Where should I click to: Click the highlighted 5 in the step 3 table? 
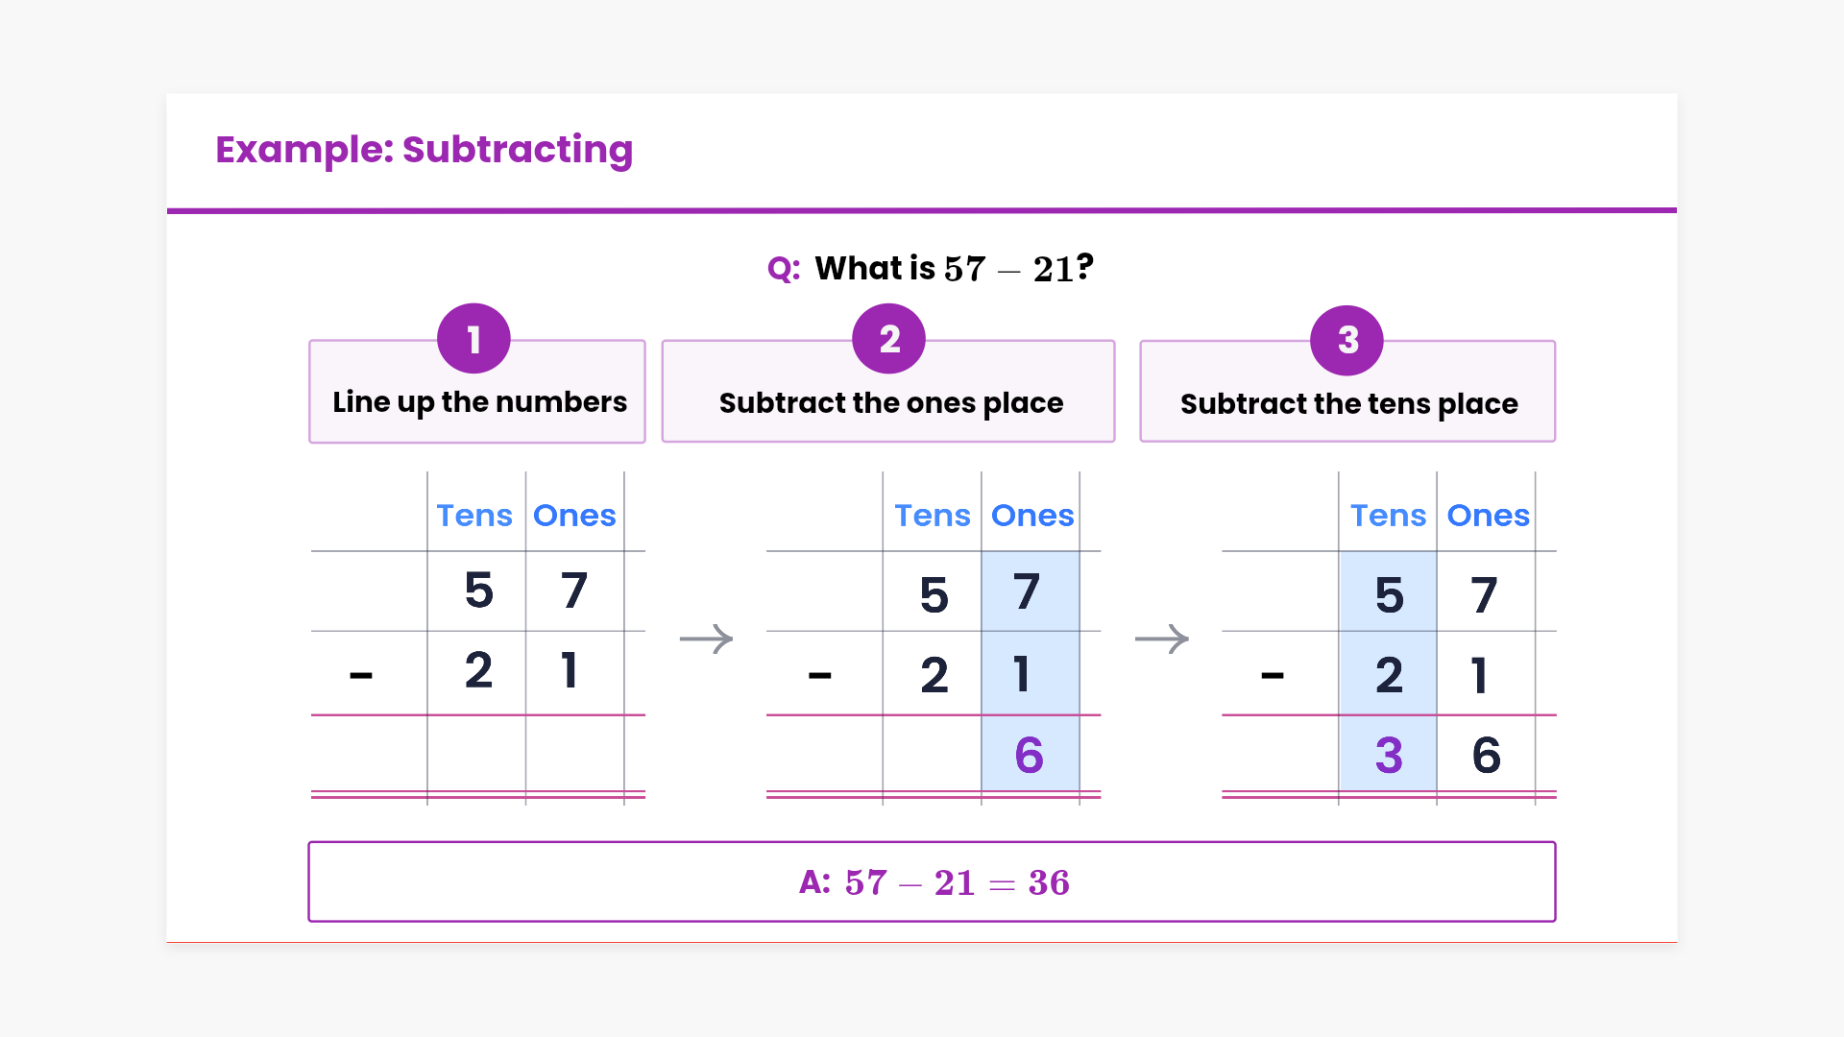click(1389, 595)
